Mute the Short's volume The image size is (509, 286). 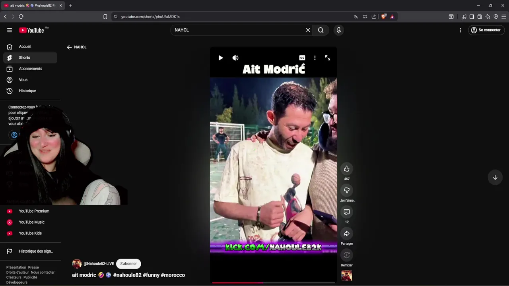[235, 58]
